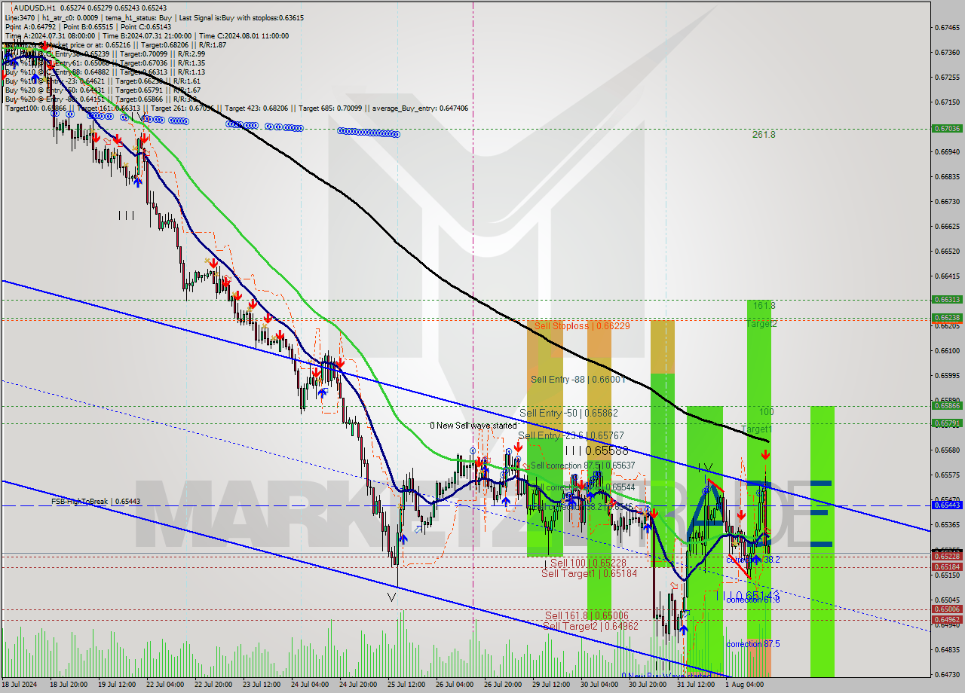
Task: Click the 0.64730 price axis value
Action: coord(947,674)
